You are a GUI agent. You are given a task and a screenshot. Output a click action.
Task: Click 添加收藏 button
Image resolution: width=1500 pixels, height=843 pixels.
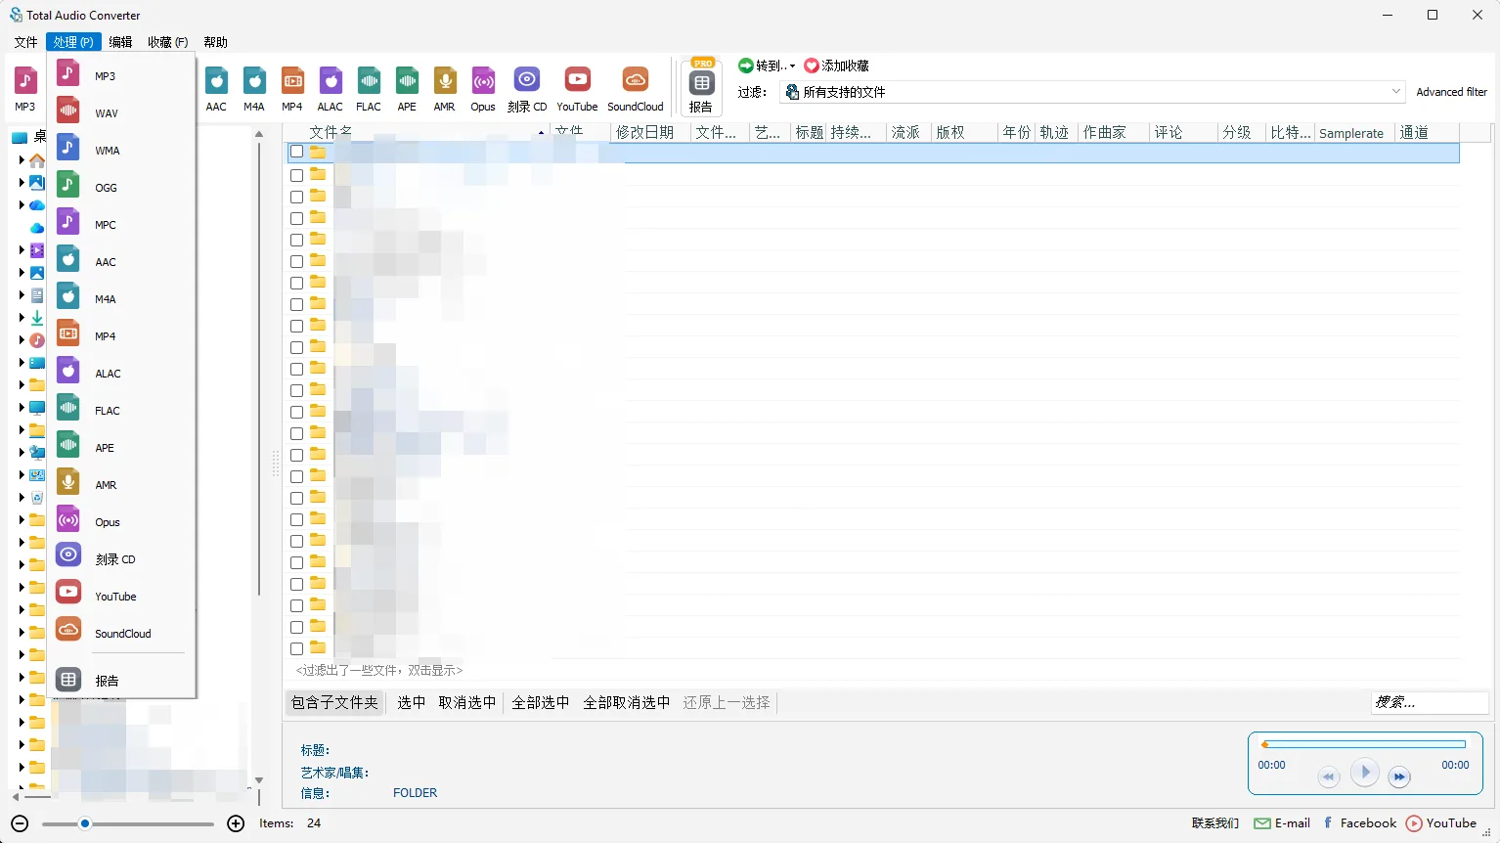click(x=837, y=66)
